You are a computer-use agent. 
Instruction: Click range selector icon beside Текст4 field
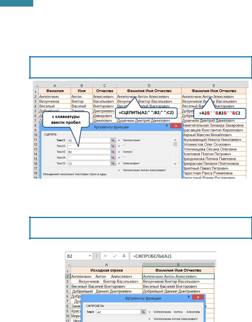click(113, 158)
